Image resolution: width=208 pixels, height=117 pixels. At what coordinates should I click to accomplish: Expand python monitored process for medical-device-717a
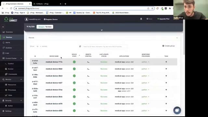pos(149,62)
